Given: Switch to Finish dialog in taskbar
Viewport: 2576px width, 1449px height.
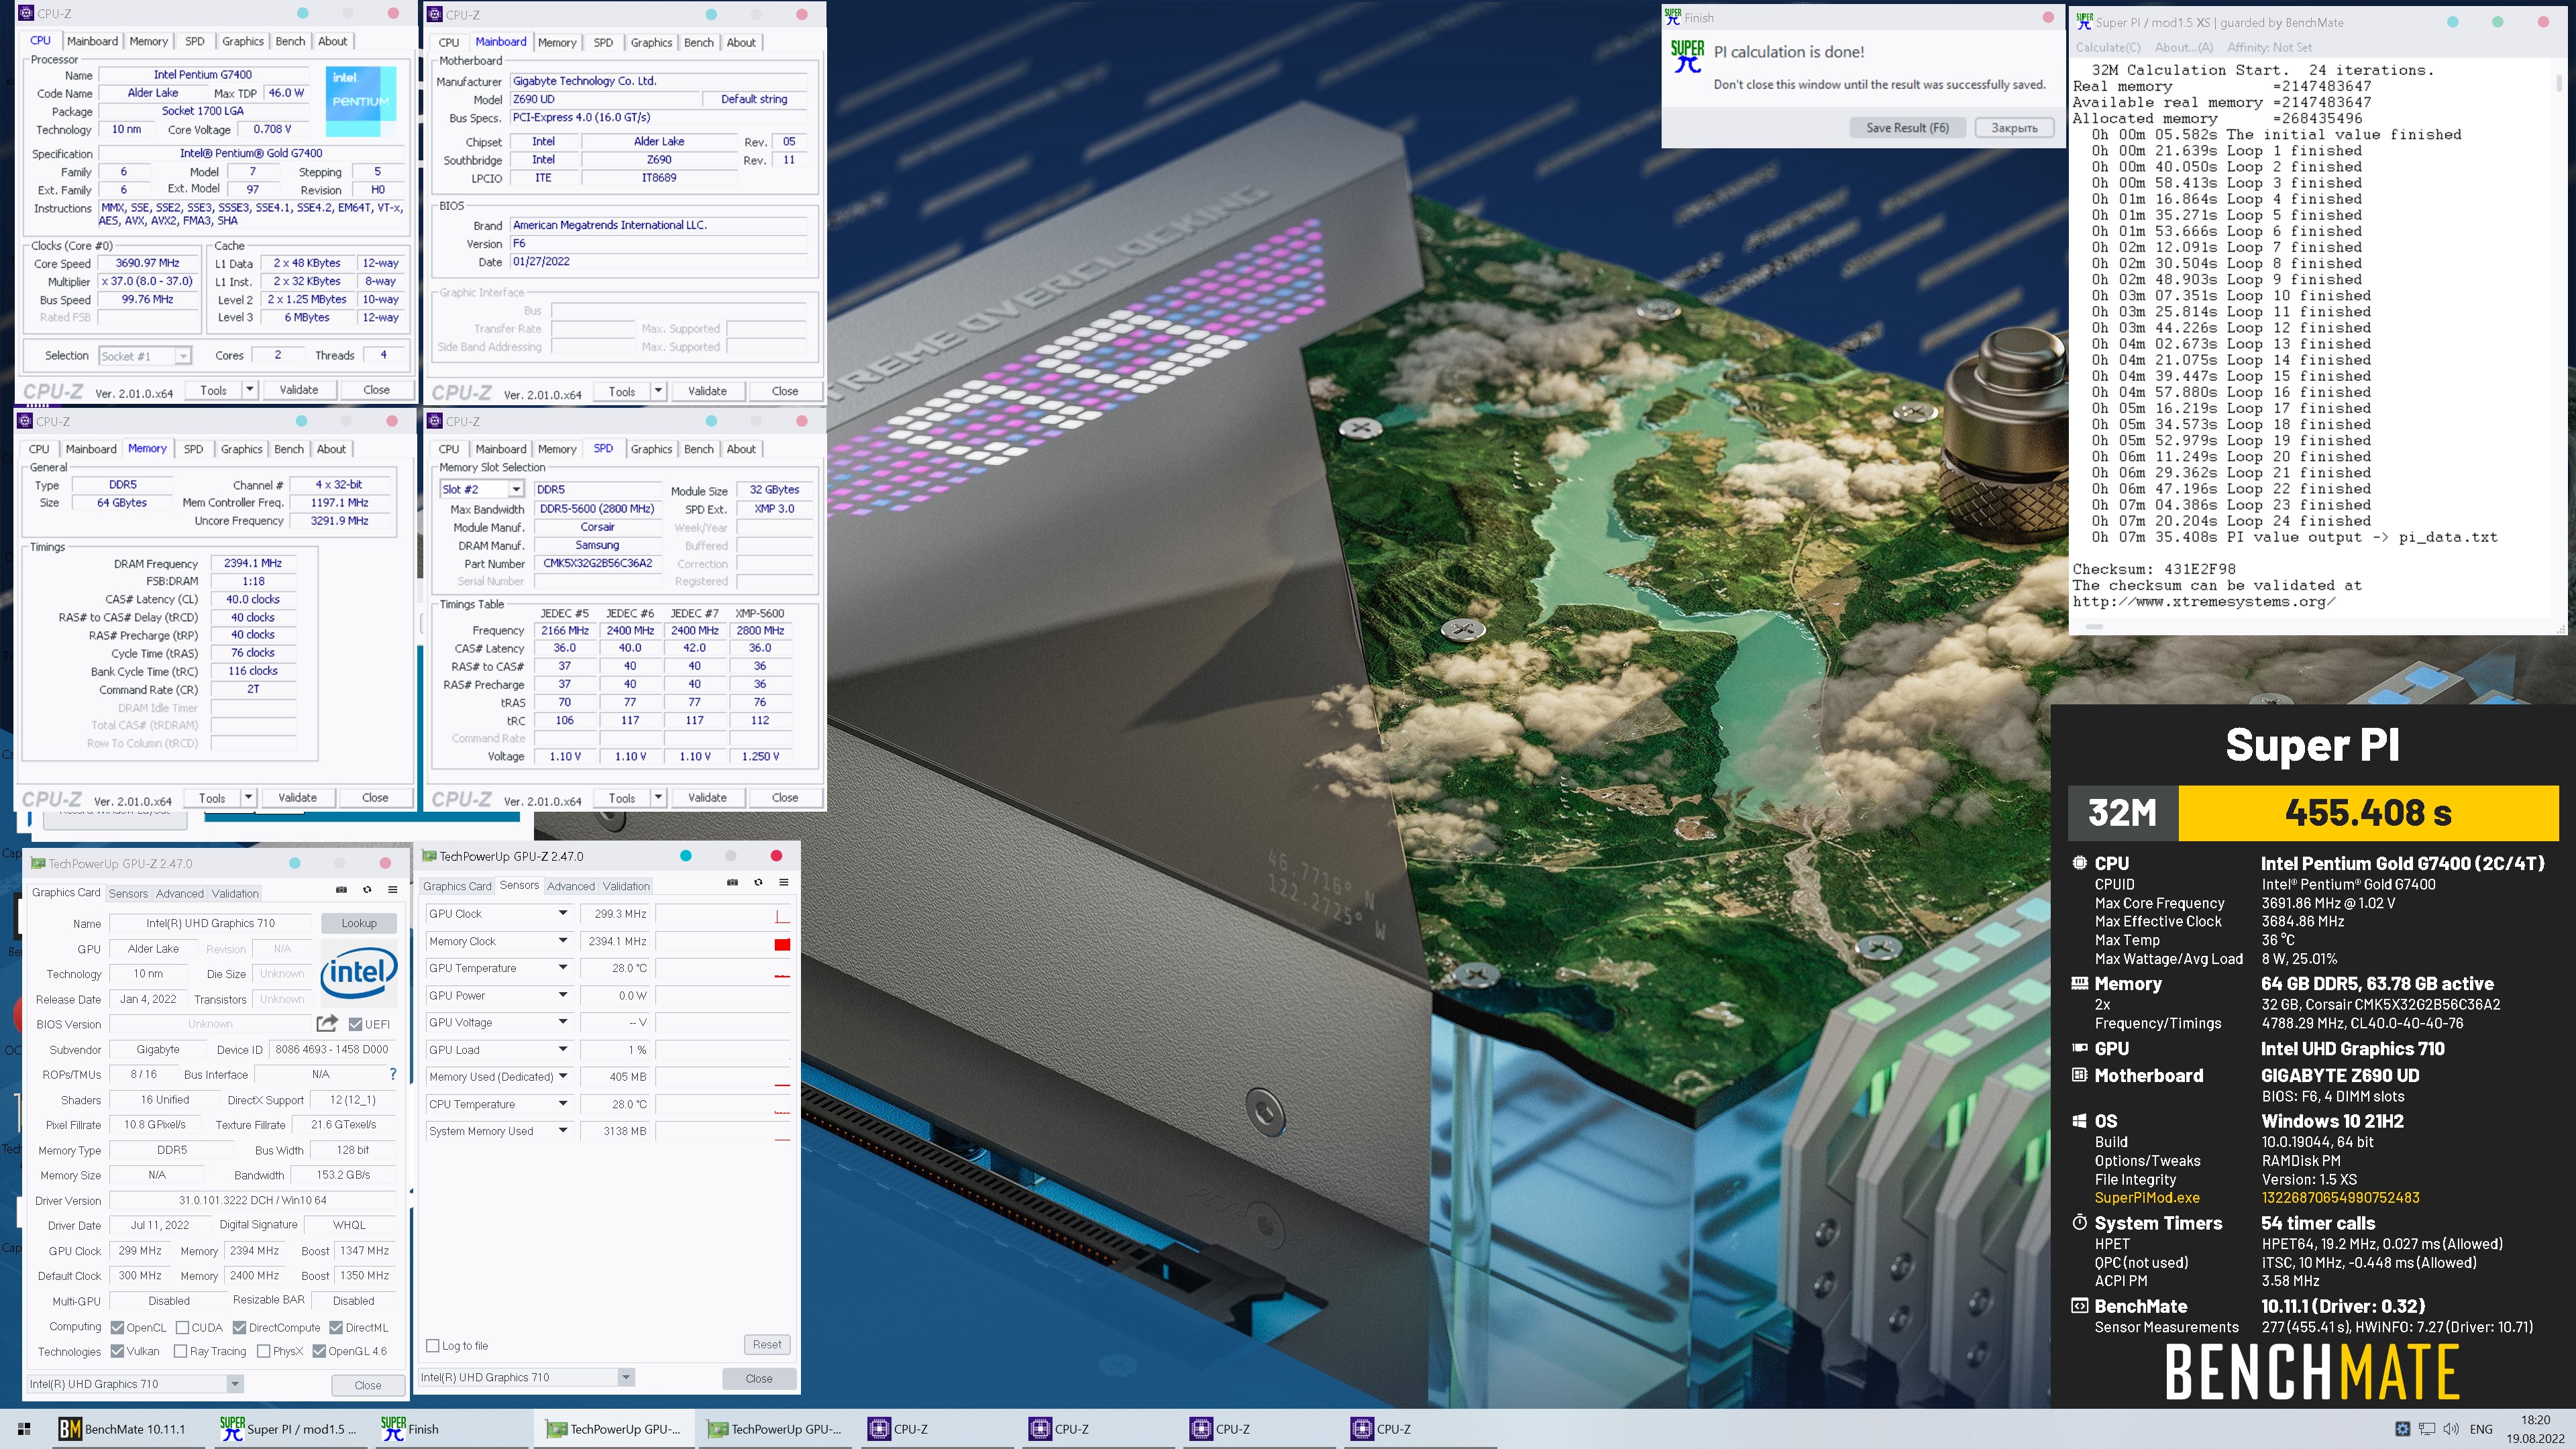Looking at the screenshot, I should 450,1429.
